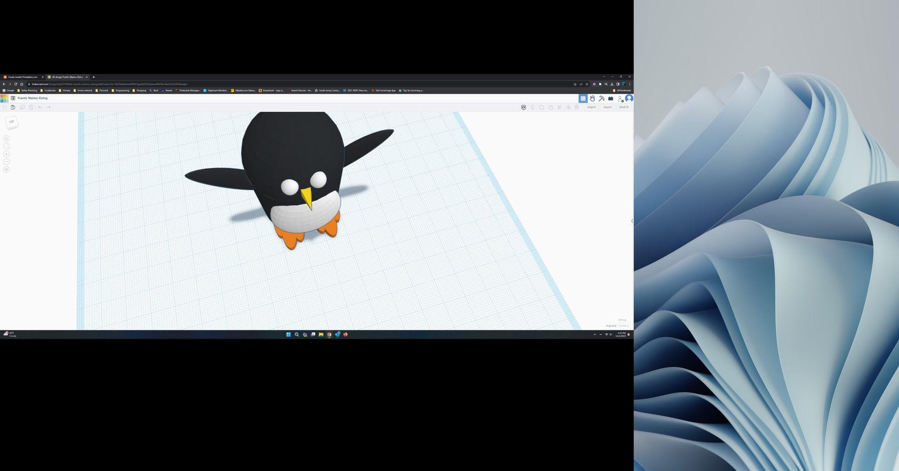Screen dimensions: 899x471
Task: Expand the Chrome profile menu
Action: [x=623, y=84]
